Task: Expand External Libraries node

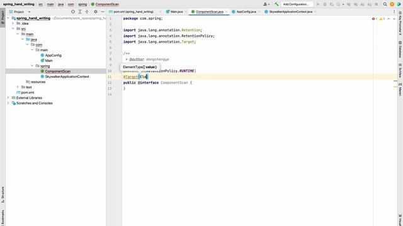Action: click(x=8, y=98)
